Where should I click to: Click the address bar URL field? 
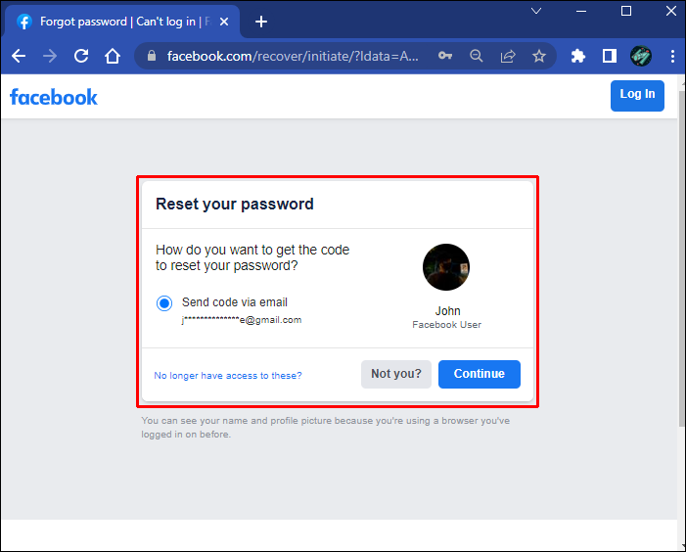pos(294,56)
